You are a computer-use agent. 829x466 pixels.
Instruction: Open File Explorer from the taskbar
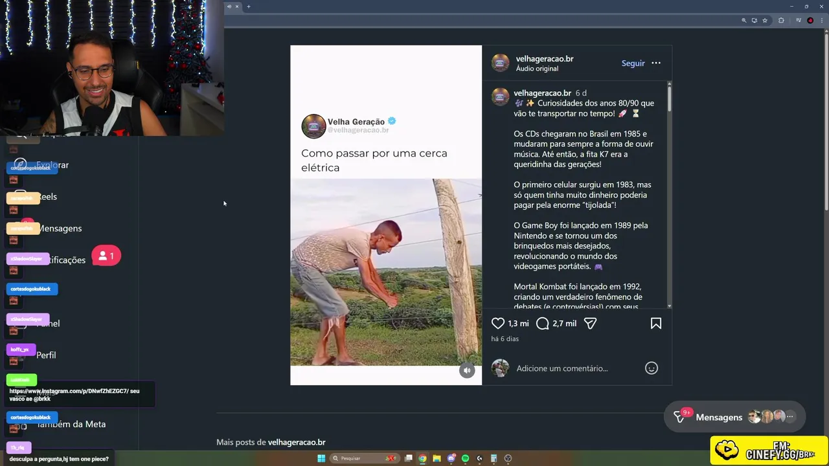[x=437, y=458]
